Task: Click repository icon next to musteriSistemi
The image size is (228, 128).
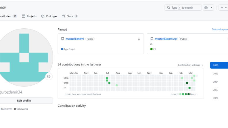Action: (x=62, y=39)
